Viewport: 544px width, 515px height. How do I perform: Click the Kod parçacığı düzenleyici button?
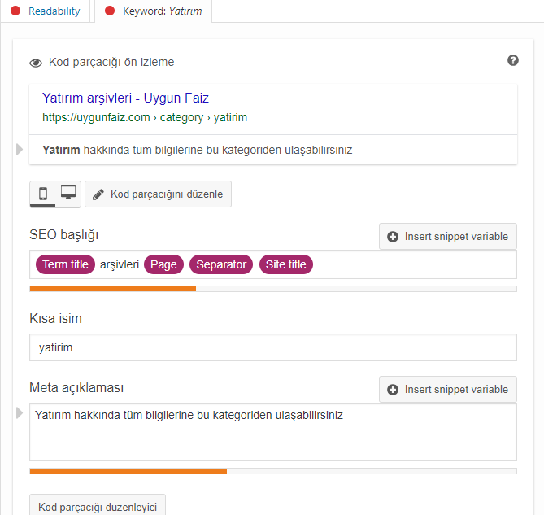pyautogui.click(x=98, y=506)
